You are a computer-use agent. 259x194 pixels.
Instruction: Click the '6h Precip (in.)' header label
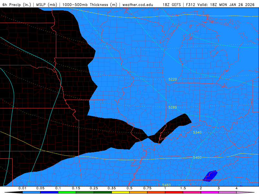pos(17,5)
